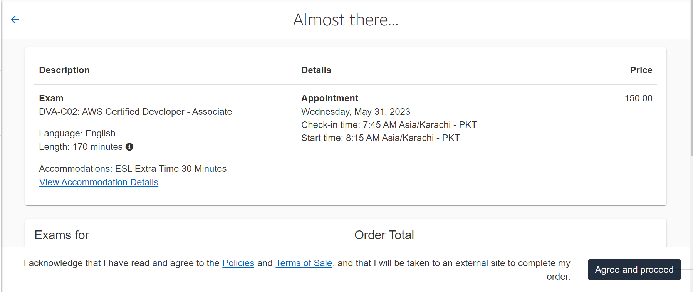Select the Price column header
This screenshot has width=693, height=292.
641,70
